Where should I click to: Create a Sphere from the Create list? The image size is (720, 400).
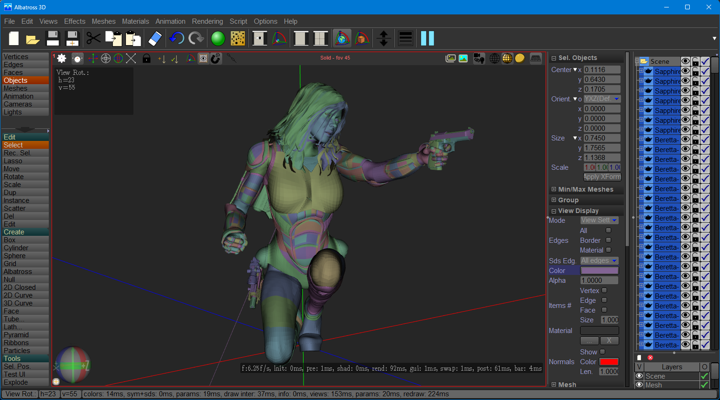26,256
